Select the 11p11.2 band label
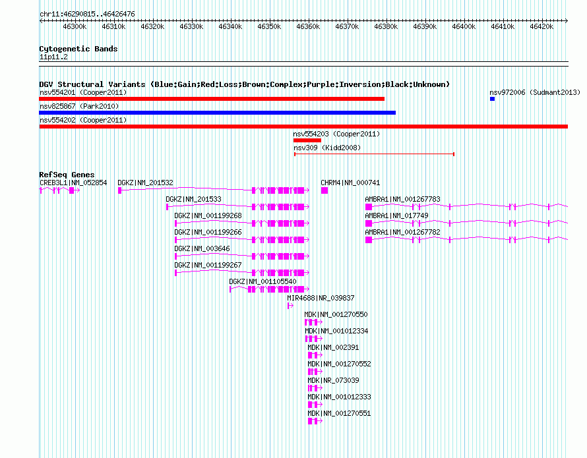The height and width of the screenshot is (458, 587). point(53,57)
